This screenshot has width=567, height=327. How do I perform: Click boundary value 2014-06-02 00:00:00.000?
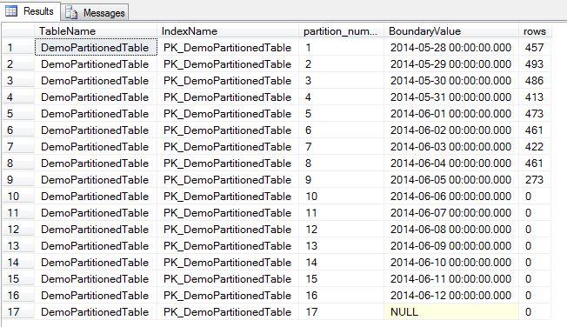(x=451, y=130)
